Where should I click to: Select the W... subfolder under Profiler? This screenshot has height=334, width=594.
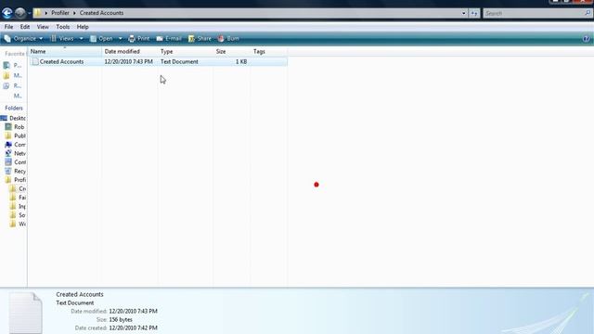18,224
